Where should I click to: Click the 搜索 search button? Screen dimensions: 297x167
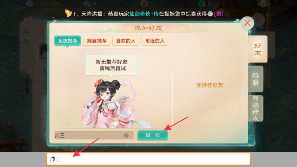coord(153,135)
